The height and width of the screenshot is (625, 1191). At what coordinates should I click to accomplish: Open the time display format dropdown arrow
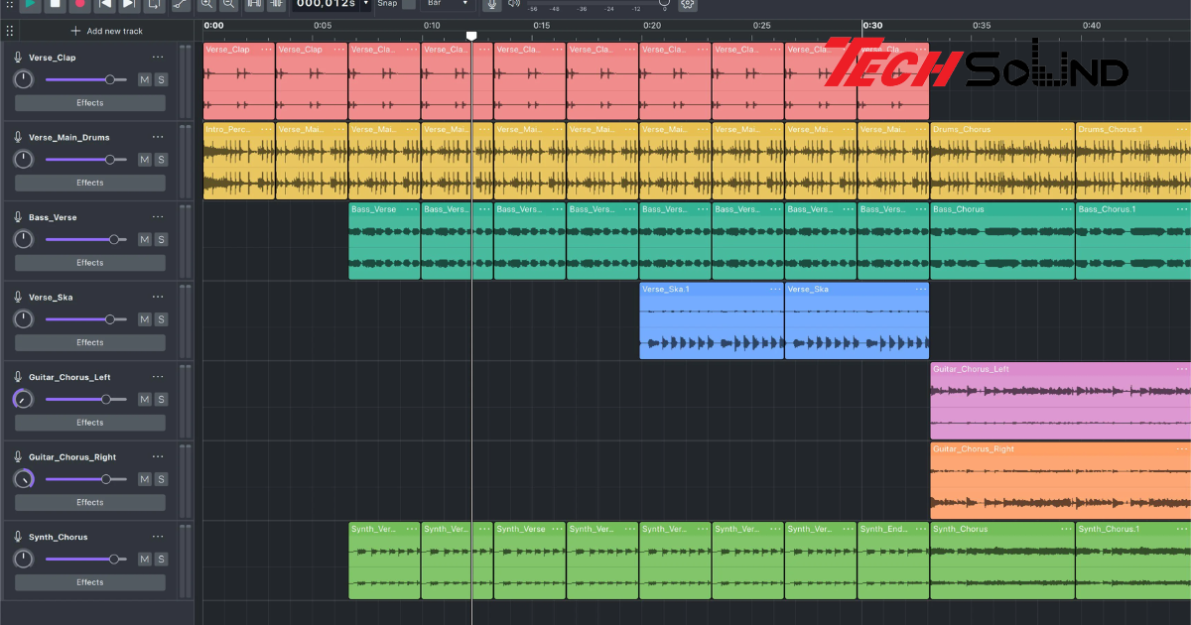366,4
